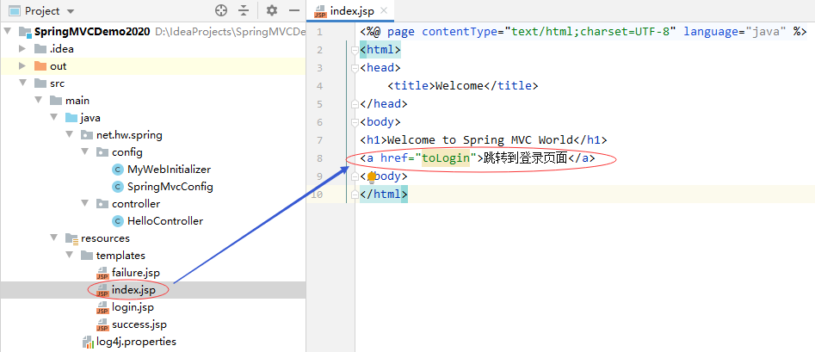This screenshot has width=815, height=352.
Task: Expand the out folder arrow
Action: [22, 66]
